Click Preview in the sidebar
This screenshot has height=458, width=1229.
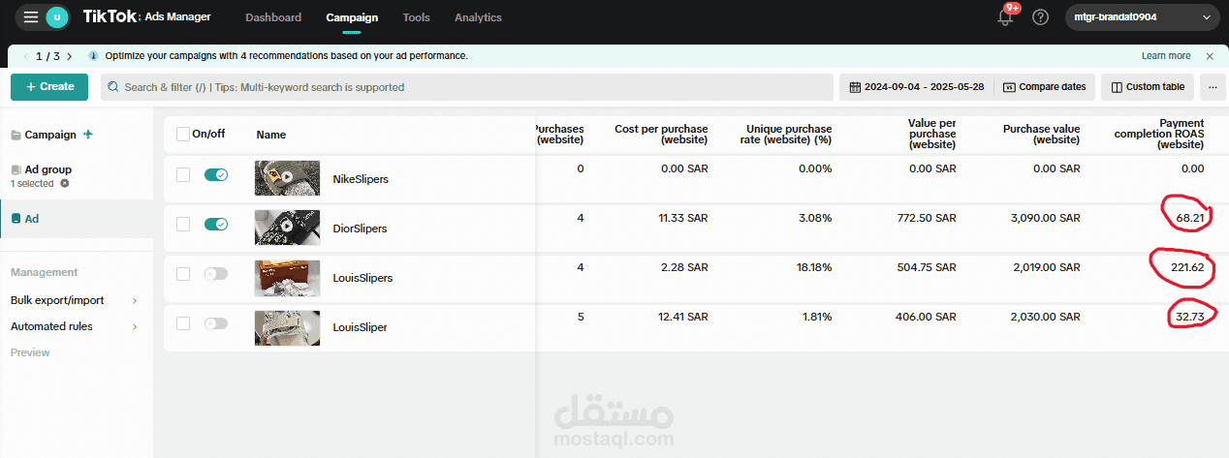point(30,352)
